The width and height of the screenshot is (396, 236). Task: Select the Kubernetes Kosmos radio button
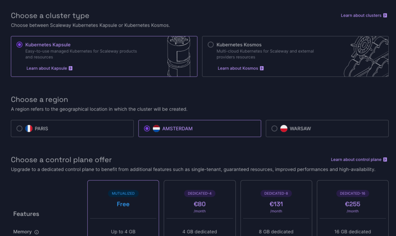210,45
